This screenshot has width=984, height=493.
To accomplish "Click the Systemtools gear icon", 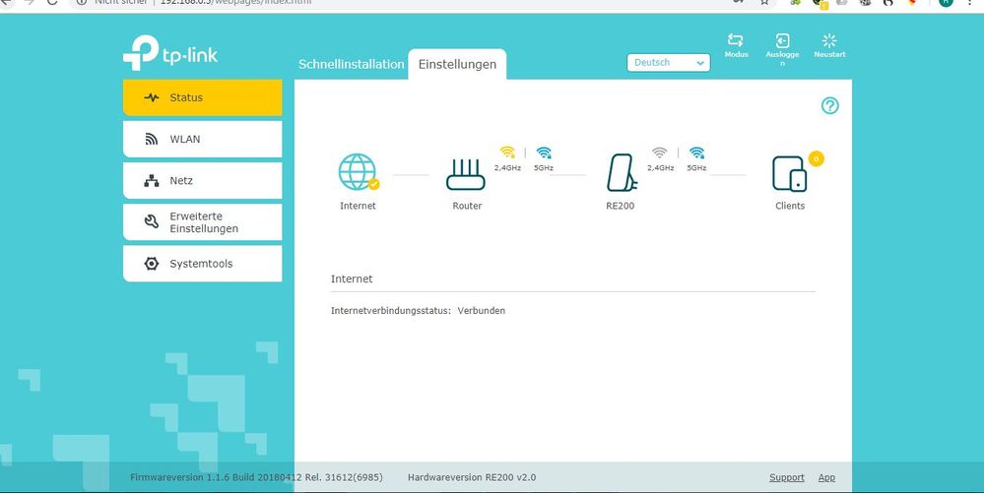I will pos(152,264).
